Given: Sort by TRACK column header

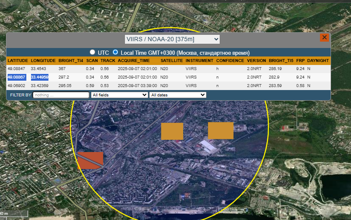Looking at the screenshot, I should pos(108,61).
